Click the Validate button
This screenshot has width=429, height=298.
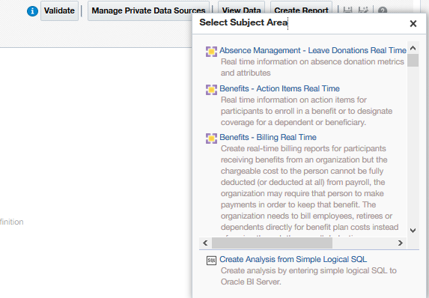tap(59, 10)
